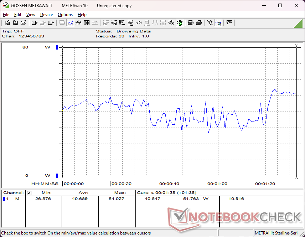Click the memory read-out icon with M
The height and width of the screenshot is (237, 305).
pyautogui.click(x=51, y=23)
